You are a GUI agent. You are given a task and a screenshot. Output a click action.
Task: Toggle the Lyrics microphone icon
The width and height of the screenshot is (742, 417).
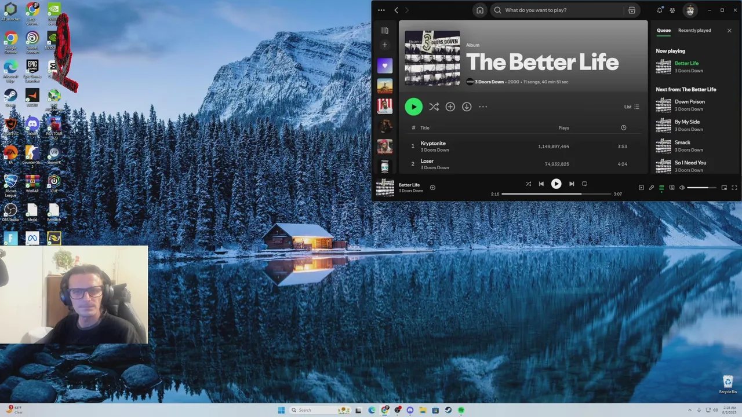[x=651, y=188]
